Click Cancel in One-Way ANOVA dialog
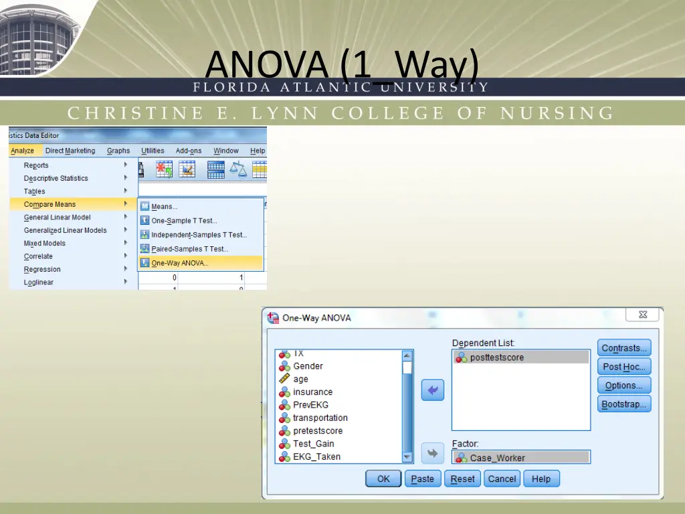The image size is (685, 514). click(502, 479)
